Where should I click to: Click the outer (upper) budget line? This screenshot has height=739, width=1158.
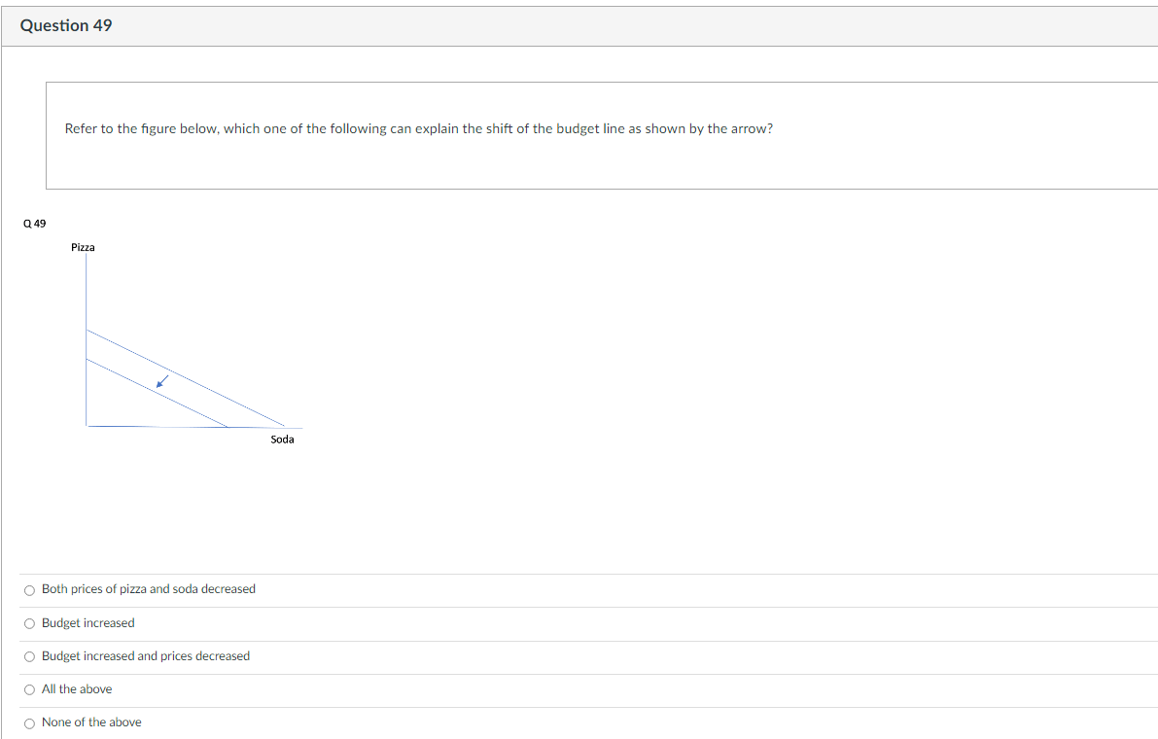coord(186,378)
